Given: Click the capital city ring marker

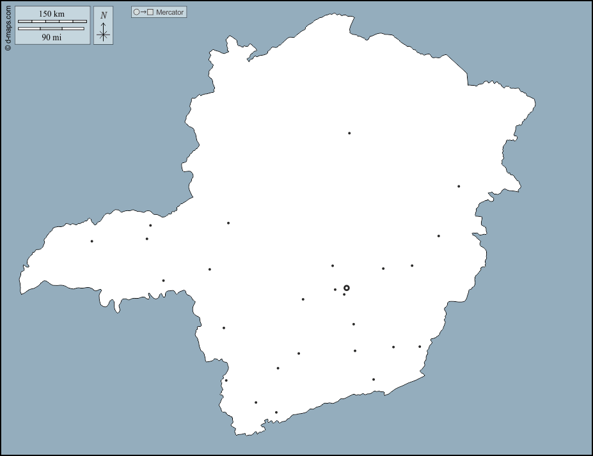Looking at the screenshot, I should click(x=347, y=288).
